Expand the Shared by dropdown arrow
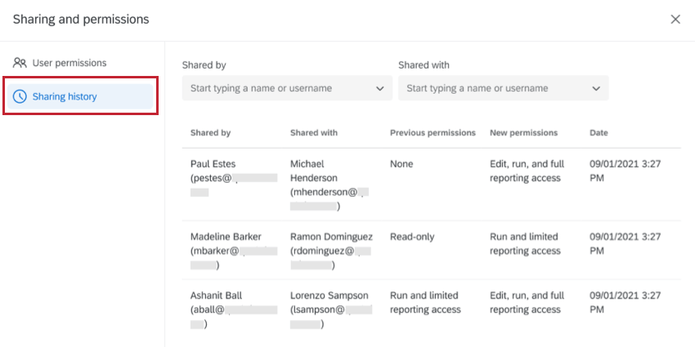 click(x=379, y=88)
